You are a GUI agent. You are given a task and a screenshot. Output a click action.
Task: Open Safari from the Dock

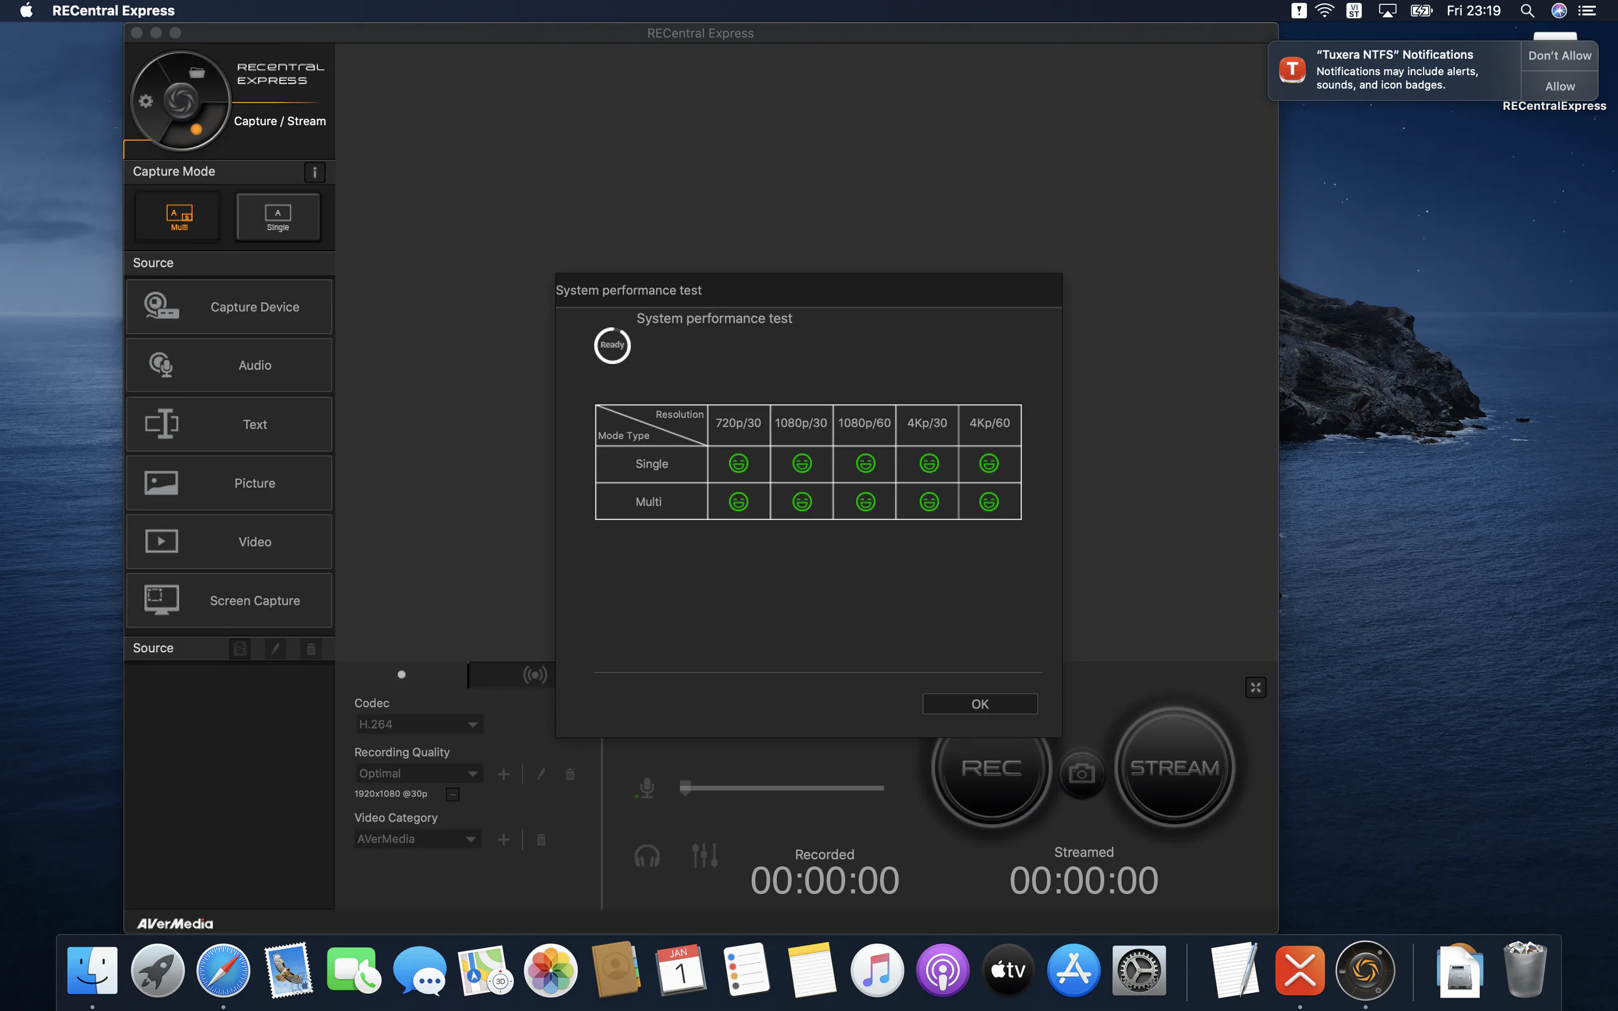click(222, 970)
